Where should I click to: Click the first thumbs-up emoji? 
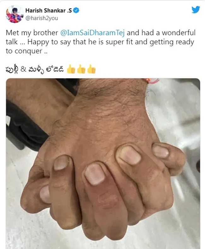(x=71, y=69)
